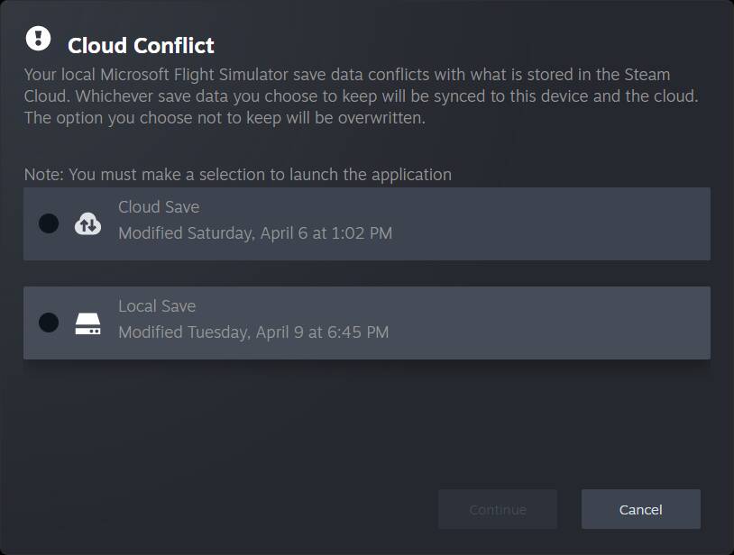Click the local drive storage icon
The height and width of the screenshot is (555, 734).
tap(87, 323)
